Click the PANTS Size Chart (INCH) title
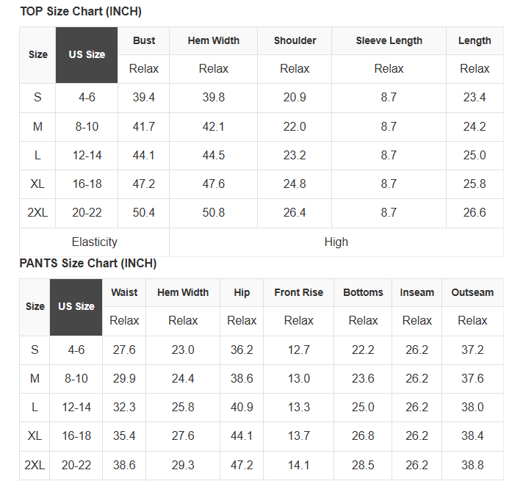 click(x=88, y=263)
